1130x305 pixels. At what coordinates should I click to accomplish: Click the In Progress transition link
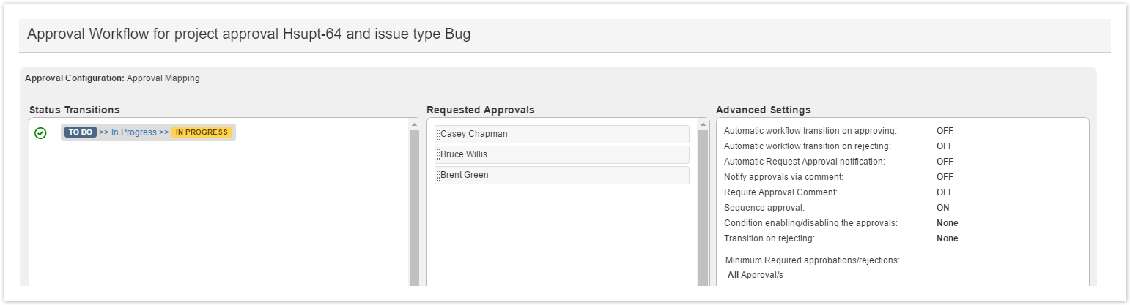click(134, 132)
